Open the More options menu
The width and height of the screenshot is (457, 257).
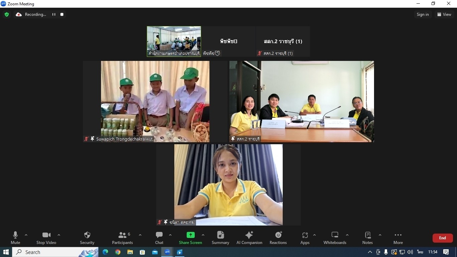click(x=398, y=238)
